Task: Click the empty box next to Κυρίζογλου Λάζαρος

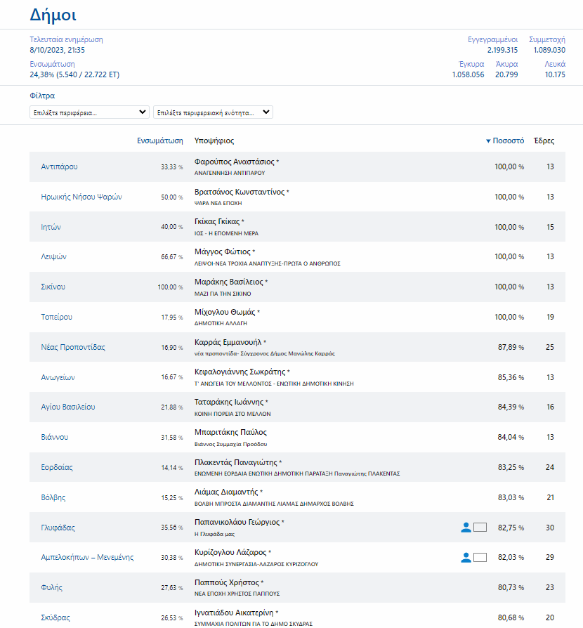Action: pyautogui.click(x=480, y=558)
